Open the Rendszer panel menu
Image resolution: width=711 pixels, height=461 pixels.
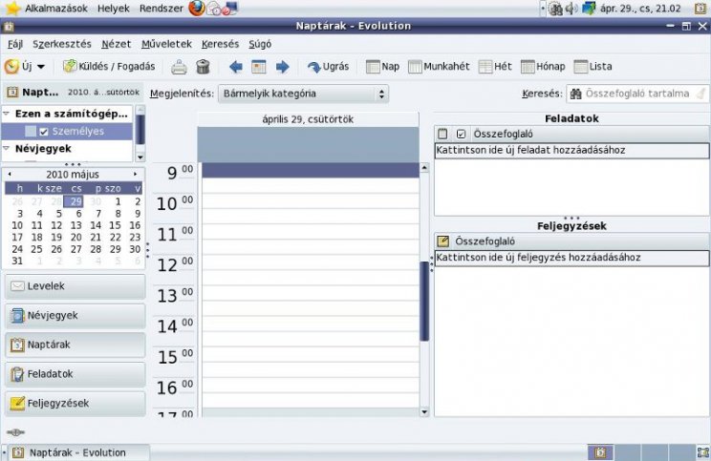coord(161,9)
